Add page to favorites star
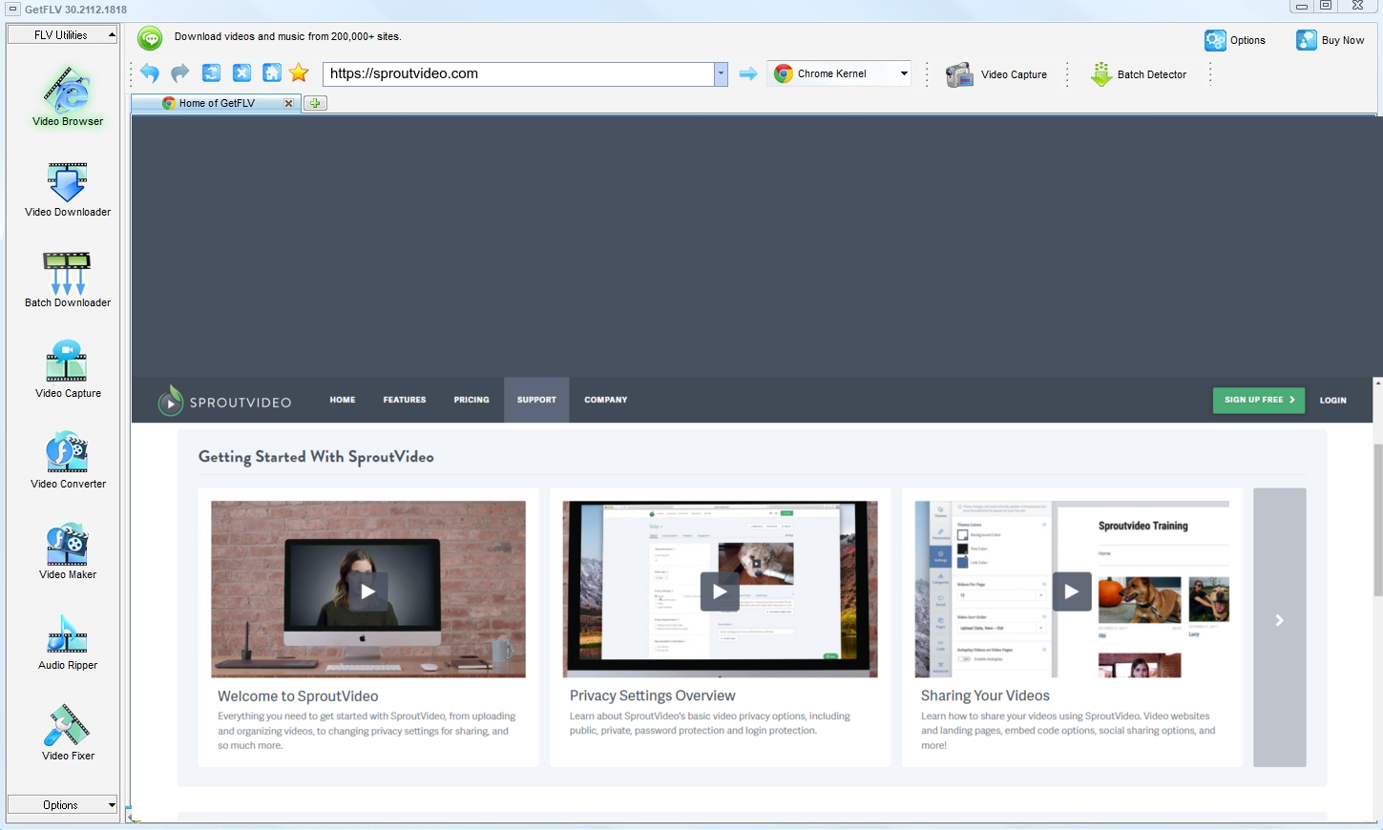 tap(299, 73)
